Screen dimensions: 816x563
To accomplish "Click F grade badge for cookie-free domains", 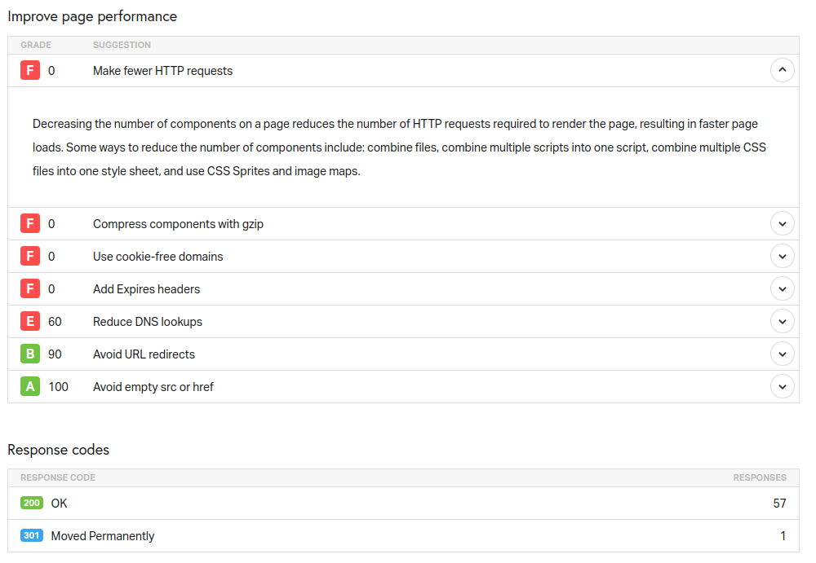I will pyautogui.click(x=30, y=257).
